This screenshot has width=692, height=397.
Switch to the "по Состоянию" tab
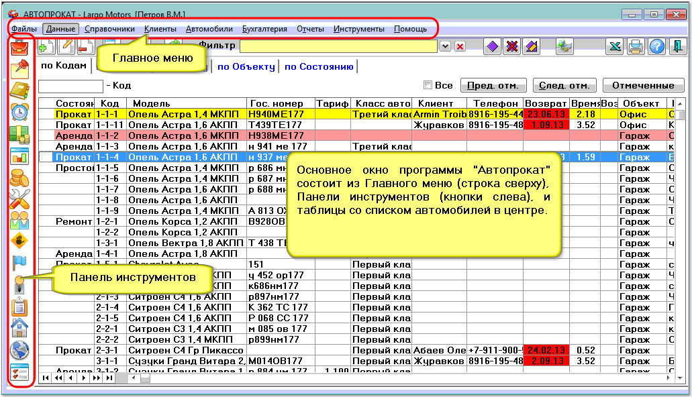[x=319, y=66]
